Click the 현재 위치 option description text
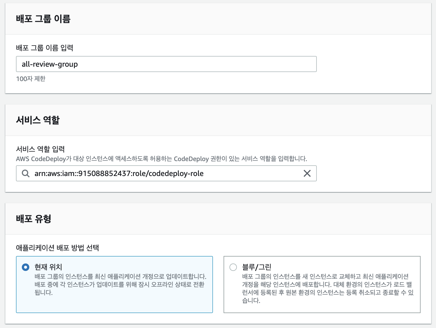 tap(120, 284)
